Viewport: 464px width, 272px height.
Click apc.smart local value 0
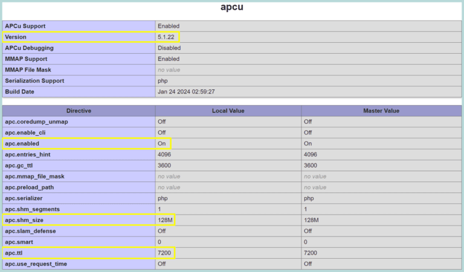pyautogui.click(x=159, y=242)
